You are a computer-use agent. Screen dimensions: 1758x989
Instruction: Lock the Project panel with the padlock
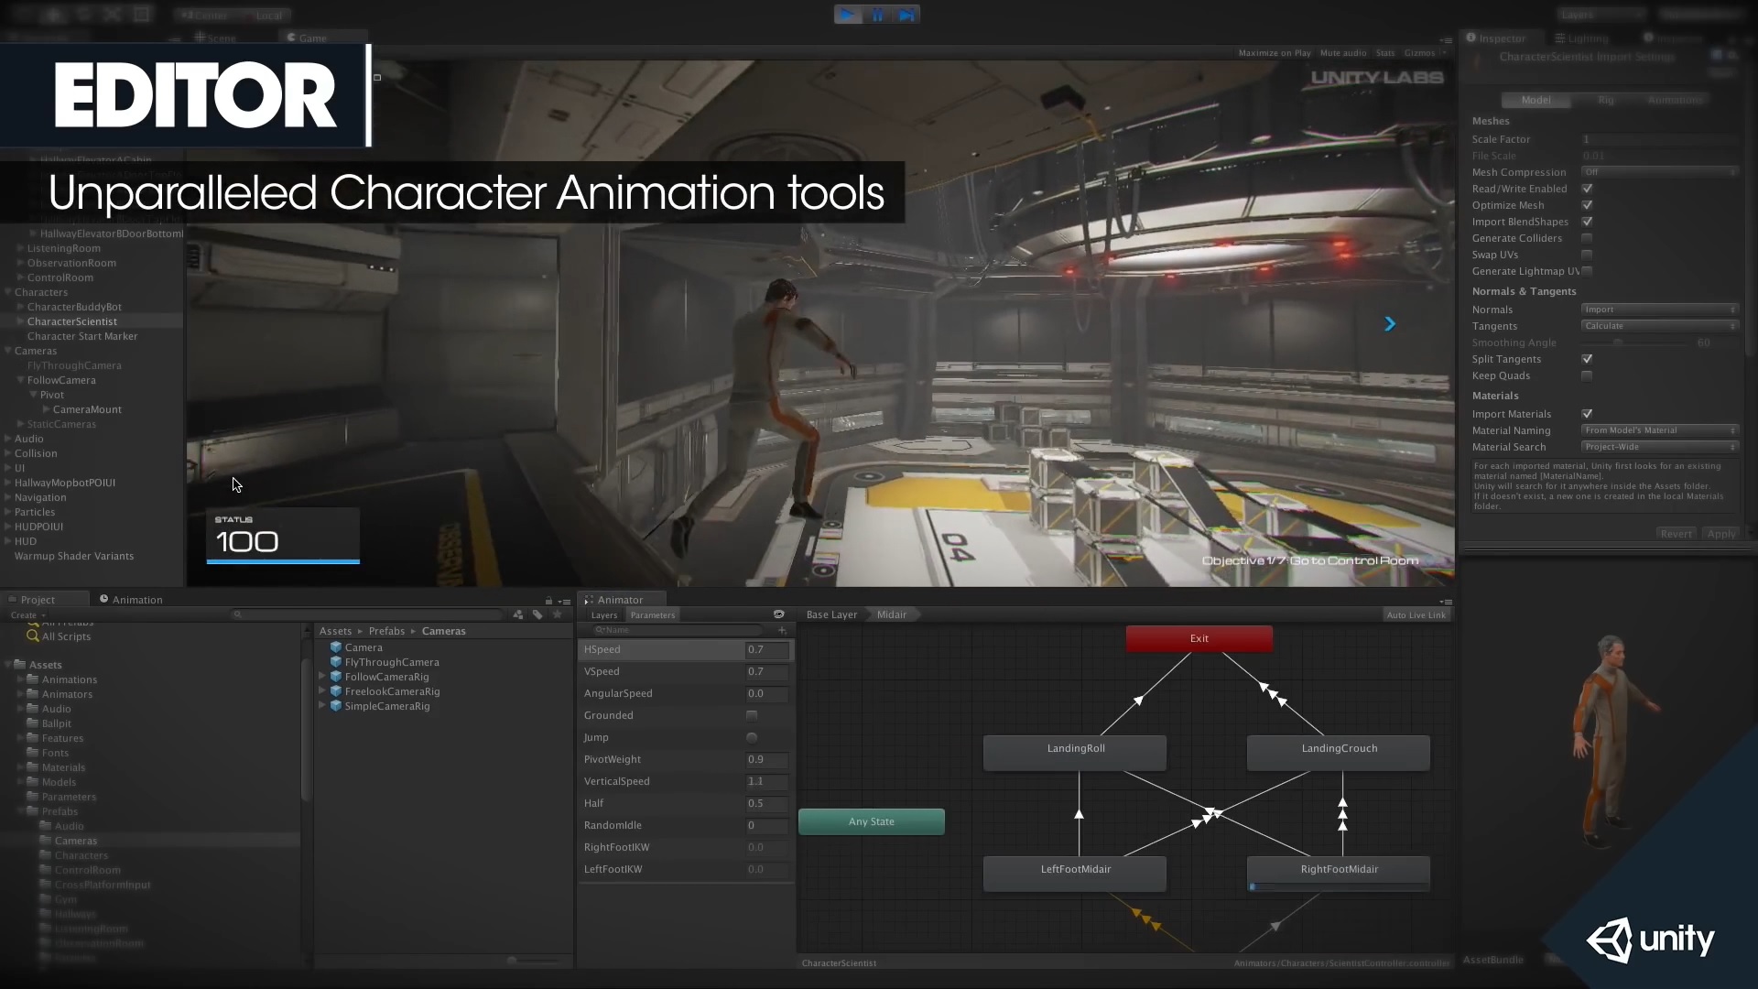tap(548, 601)
